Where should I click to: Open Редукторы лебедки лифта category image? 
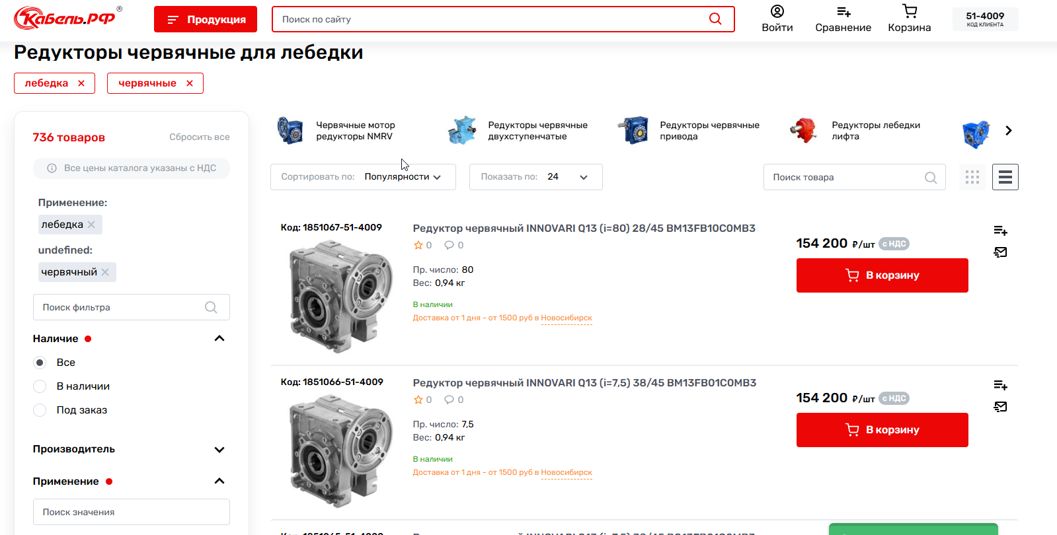(804, 131)
